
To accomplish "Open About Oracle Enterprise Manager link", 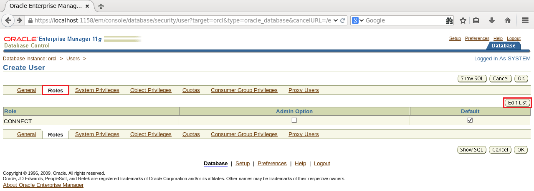I will point(43,185).
